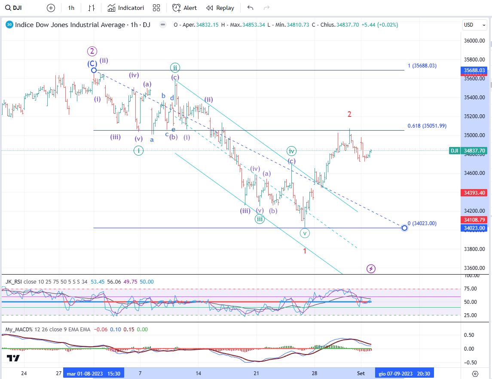Image resolution: width=492 pixels, height=379 pixels.
Task: Click the date label 'gio 07-09-2023 20:30'
Action: point(404,373)
